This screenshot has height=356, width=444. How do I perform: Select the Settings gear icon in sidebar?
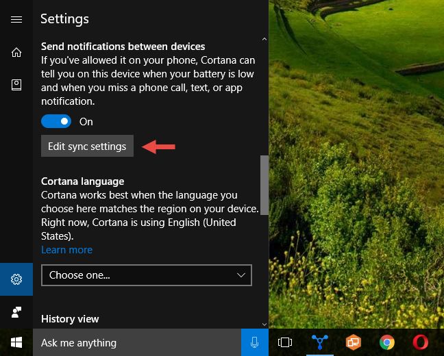click(16, 279)
